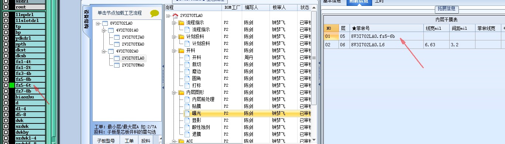Collapse the 8V3I702LA0 root node
The image size is (505, 144).
(x=98, y=23)
